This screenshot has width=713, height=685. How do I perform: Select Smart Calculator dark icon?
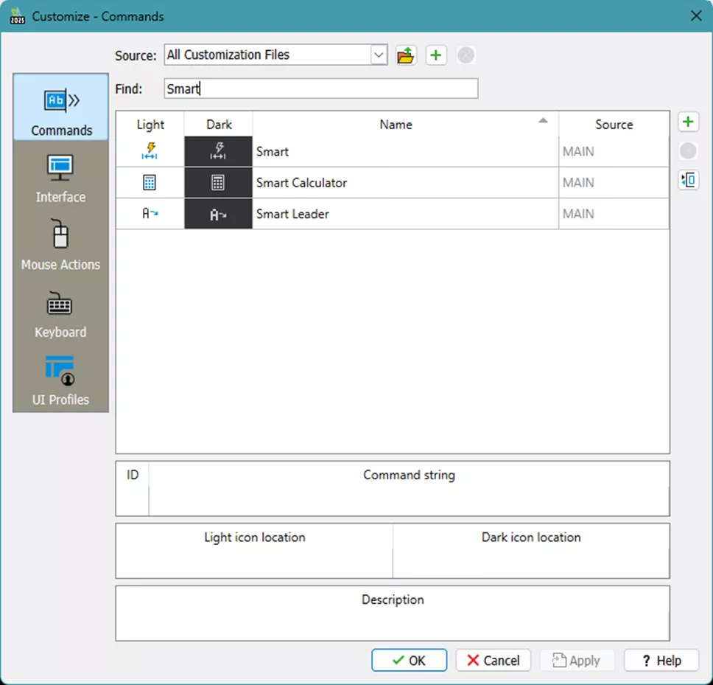pyautogui.click(x=218, y=183)
